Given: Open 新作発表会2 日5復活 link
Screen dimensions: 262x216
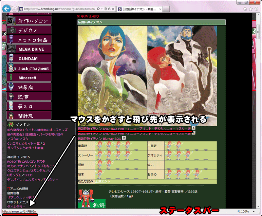Looking at the screenshot, I should tap(35, 134).
